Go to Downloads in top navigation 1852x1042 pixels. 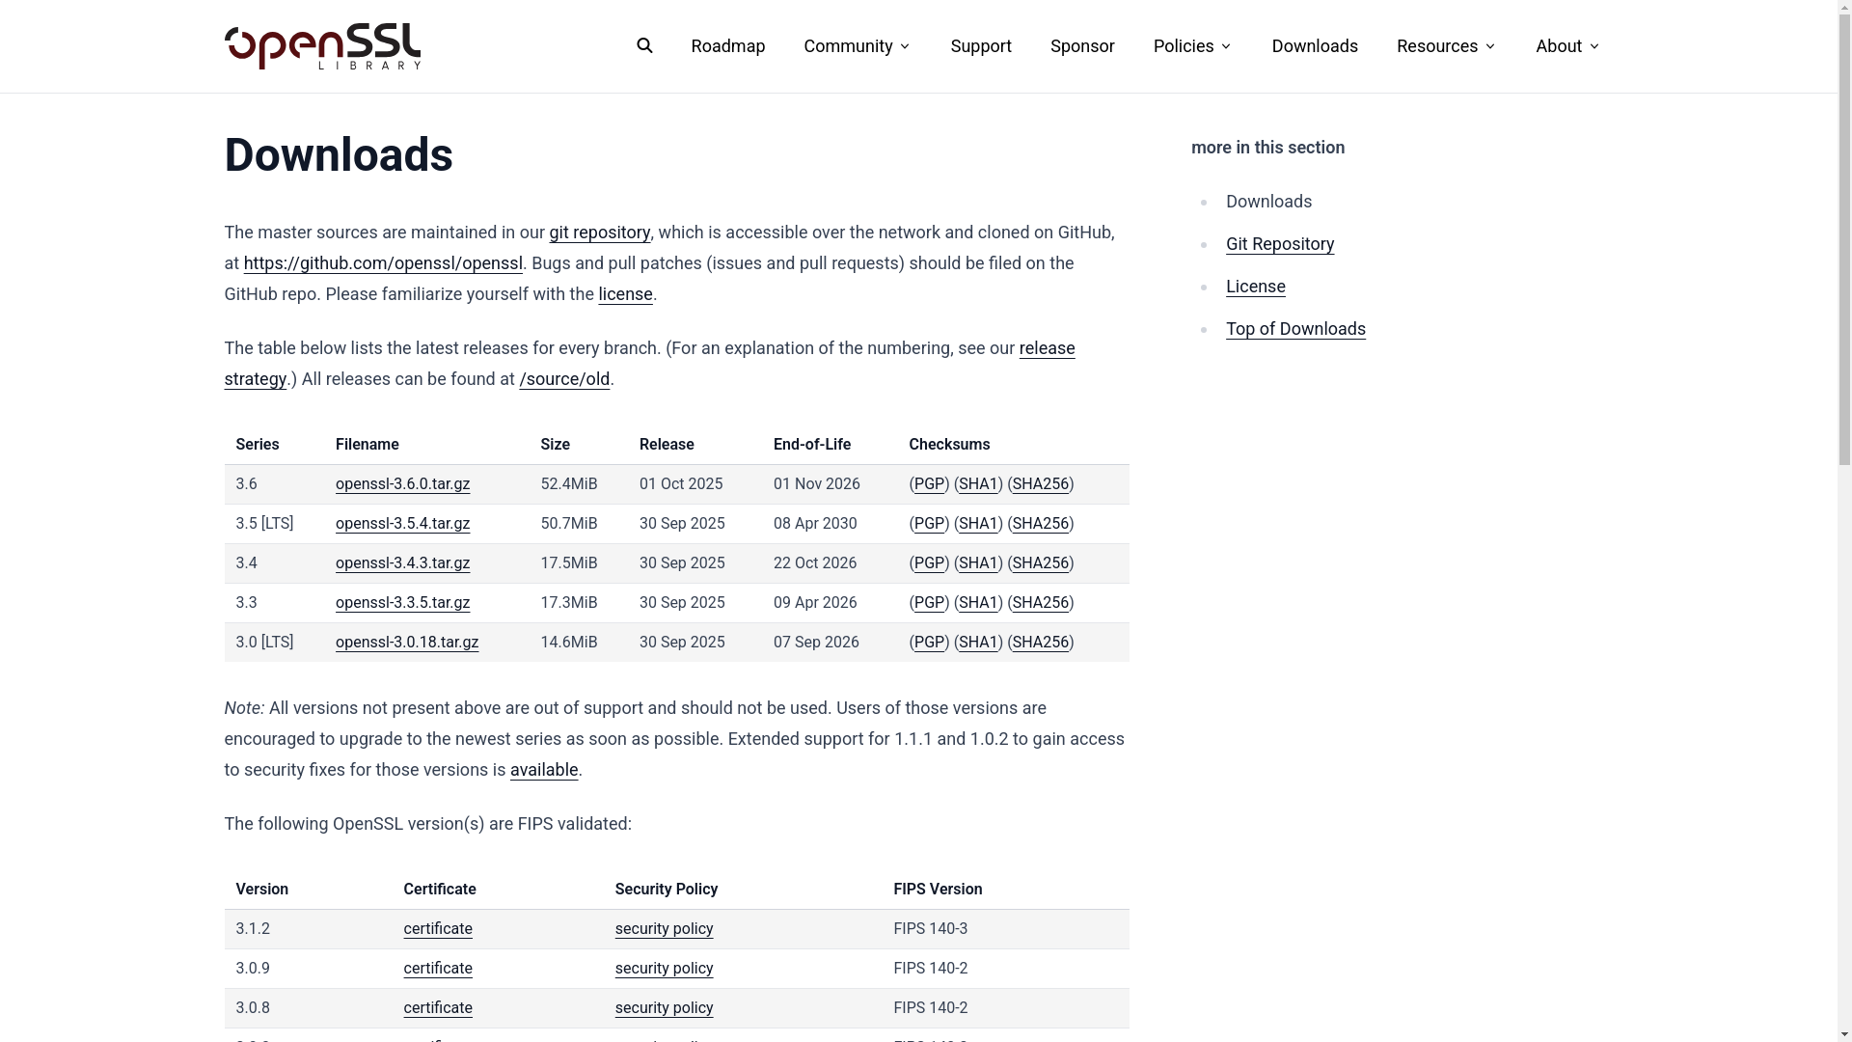pos(1315,46)
